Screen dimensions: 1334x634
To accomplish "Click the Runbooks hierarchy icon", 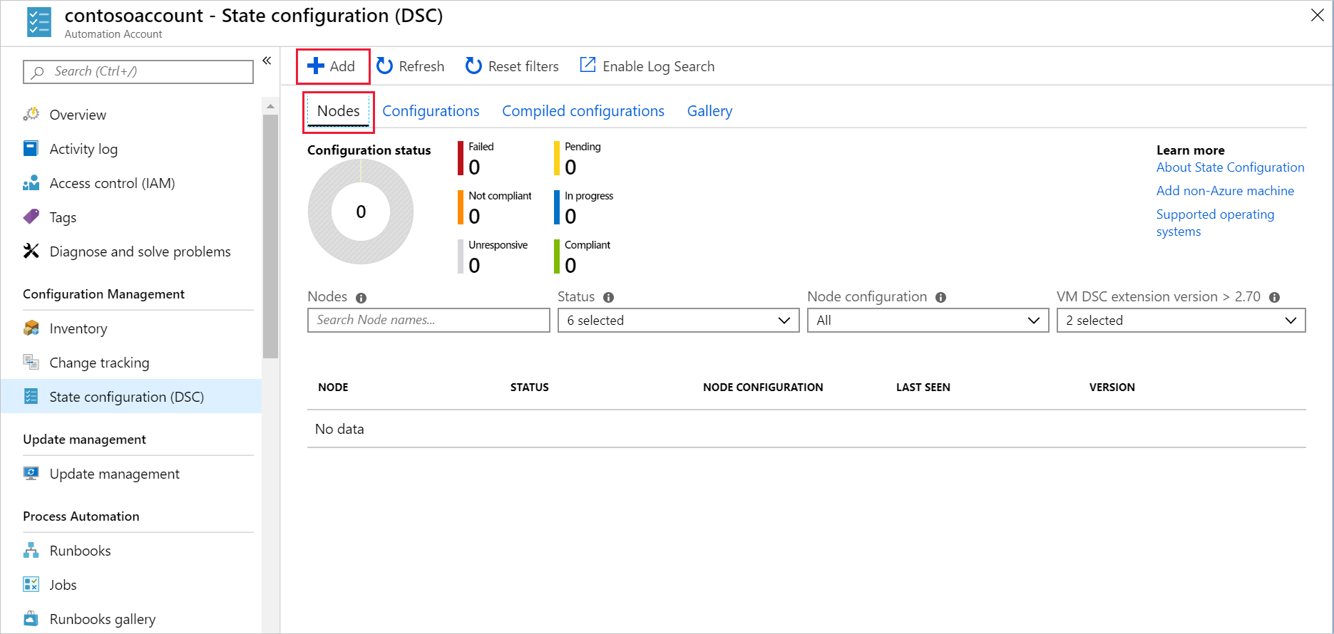I will (x=31, y=550).
